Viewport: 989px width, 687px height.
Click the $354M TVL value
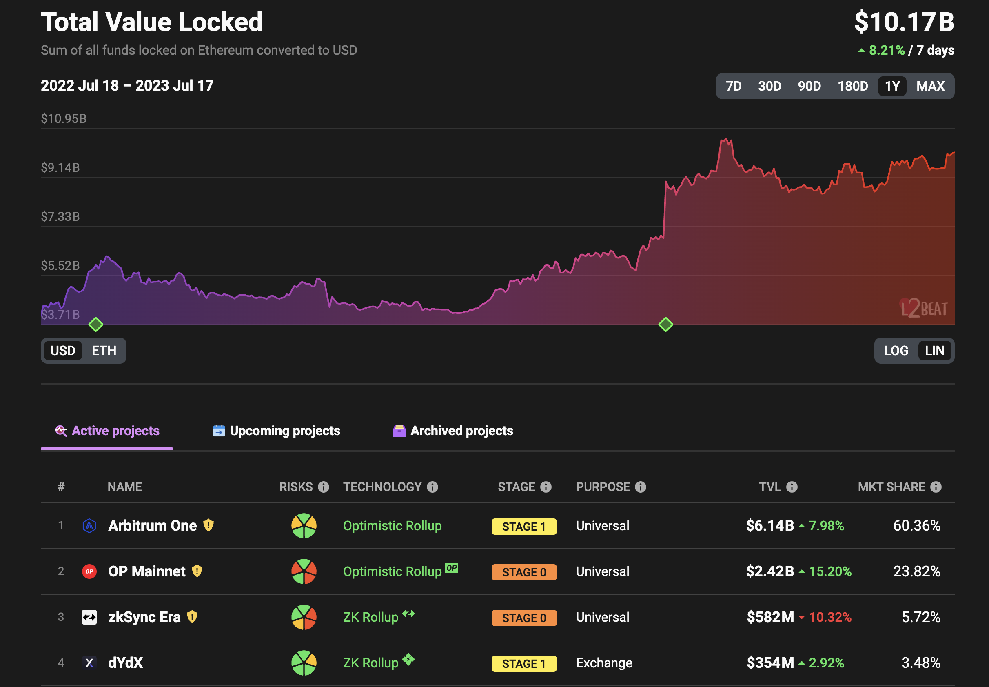click(770, 663)
